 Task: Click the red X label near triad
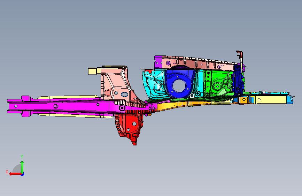coord(7,172)
